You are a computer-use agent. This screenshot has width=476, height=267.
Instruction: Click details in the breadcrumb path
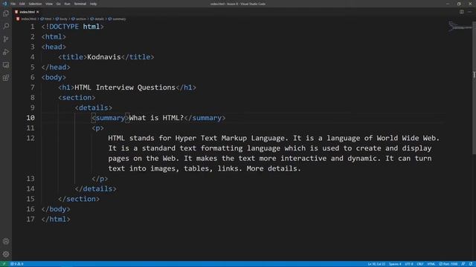(99, 19)
